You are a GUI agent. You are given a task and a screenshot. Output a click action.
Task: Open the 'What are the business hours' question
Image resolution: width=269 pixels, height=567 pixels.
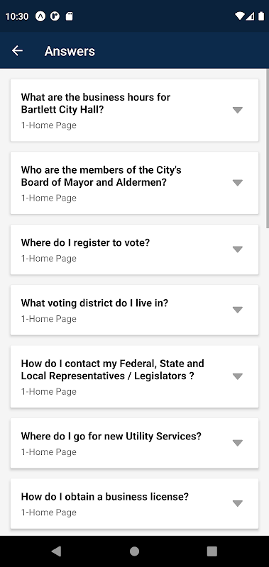point(96,103)
